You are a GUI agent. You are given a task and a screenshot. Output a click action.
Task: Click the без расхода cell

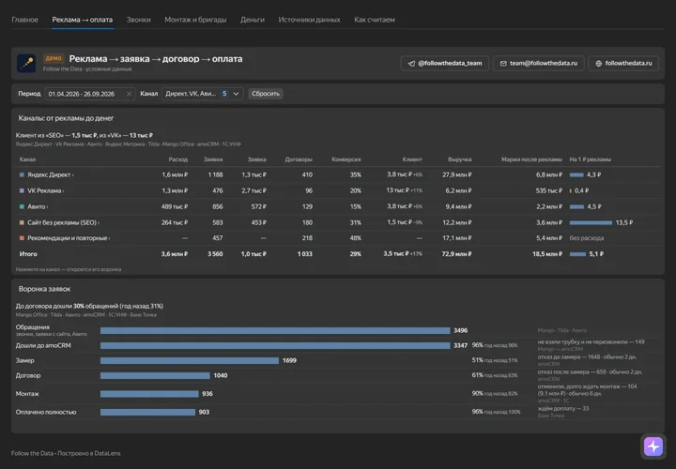587,237
